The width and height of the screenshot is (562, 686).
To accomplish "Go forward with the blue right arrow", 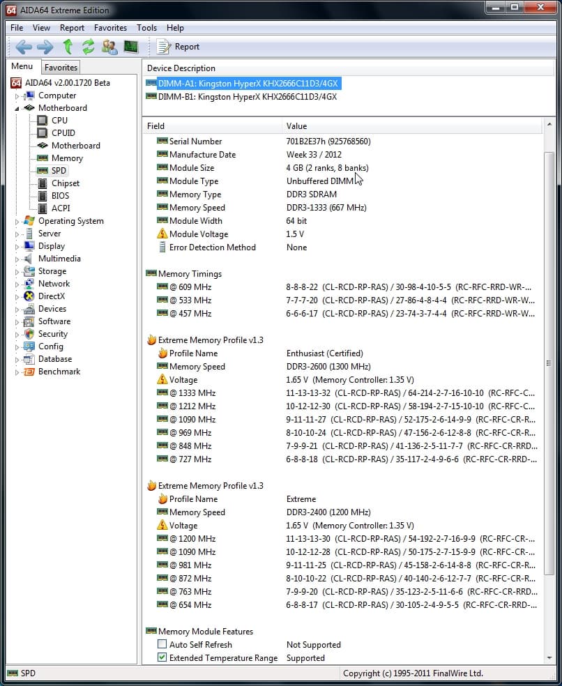I will (45, 47).
